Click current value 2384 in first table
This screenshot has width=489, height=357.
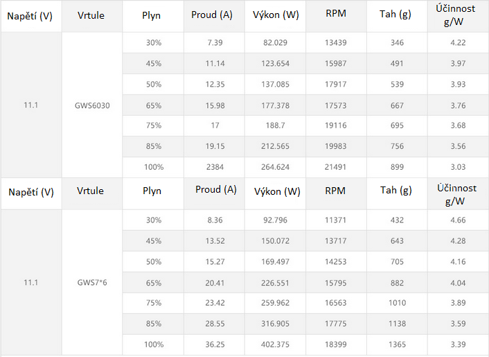coord(215,167)
